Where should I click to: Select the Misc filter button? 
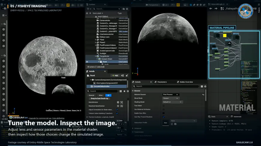coord(101,95)
